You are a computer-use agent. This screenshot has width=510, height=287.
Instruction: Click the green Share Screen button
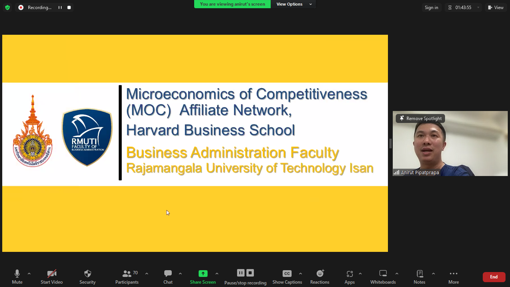click(x=203, y=277)
